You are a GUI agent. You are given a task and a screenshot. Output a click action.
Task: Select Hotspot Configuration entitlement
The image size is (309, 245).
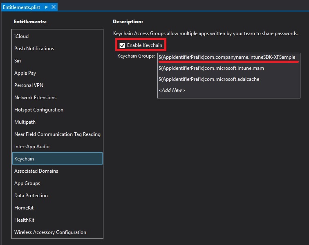tap(57, 110)
